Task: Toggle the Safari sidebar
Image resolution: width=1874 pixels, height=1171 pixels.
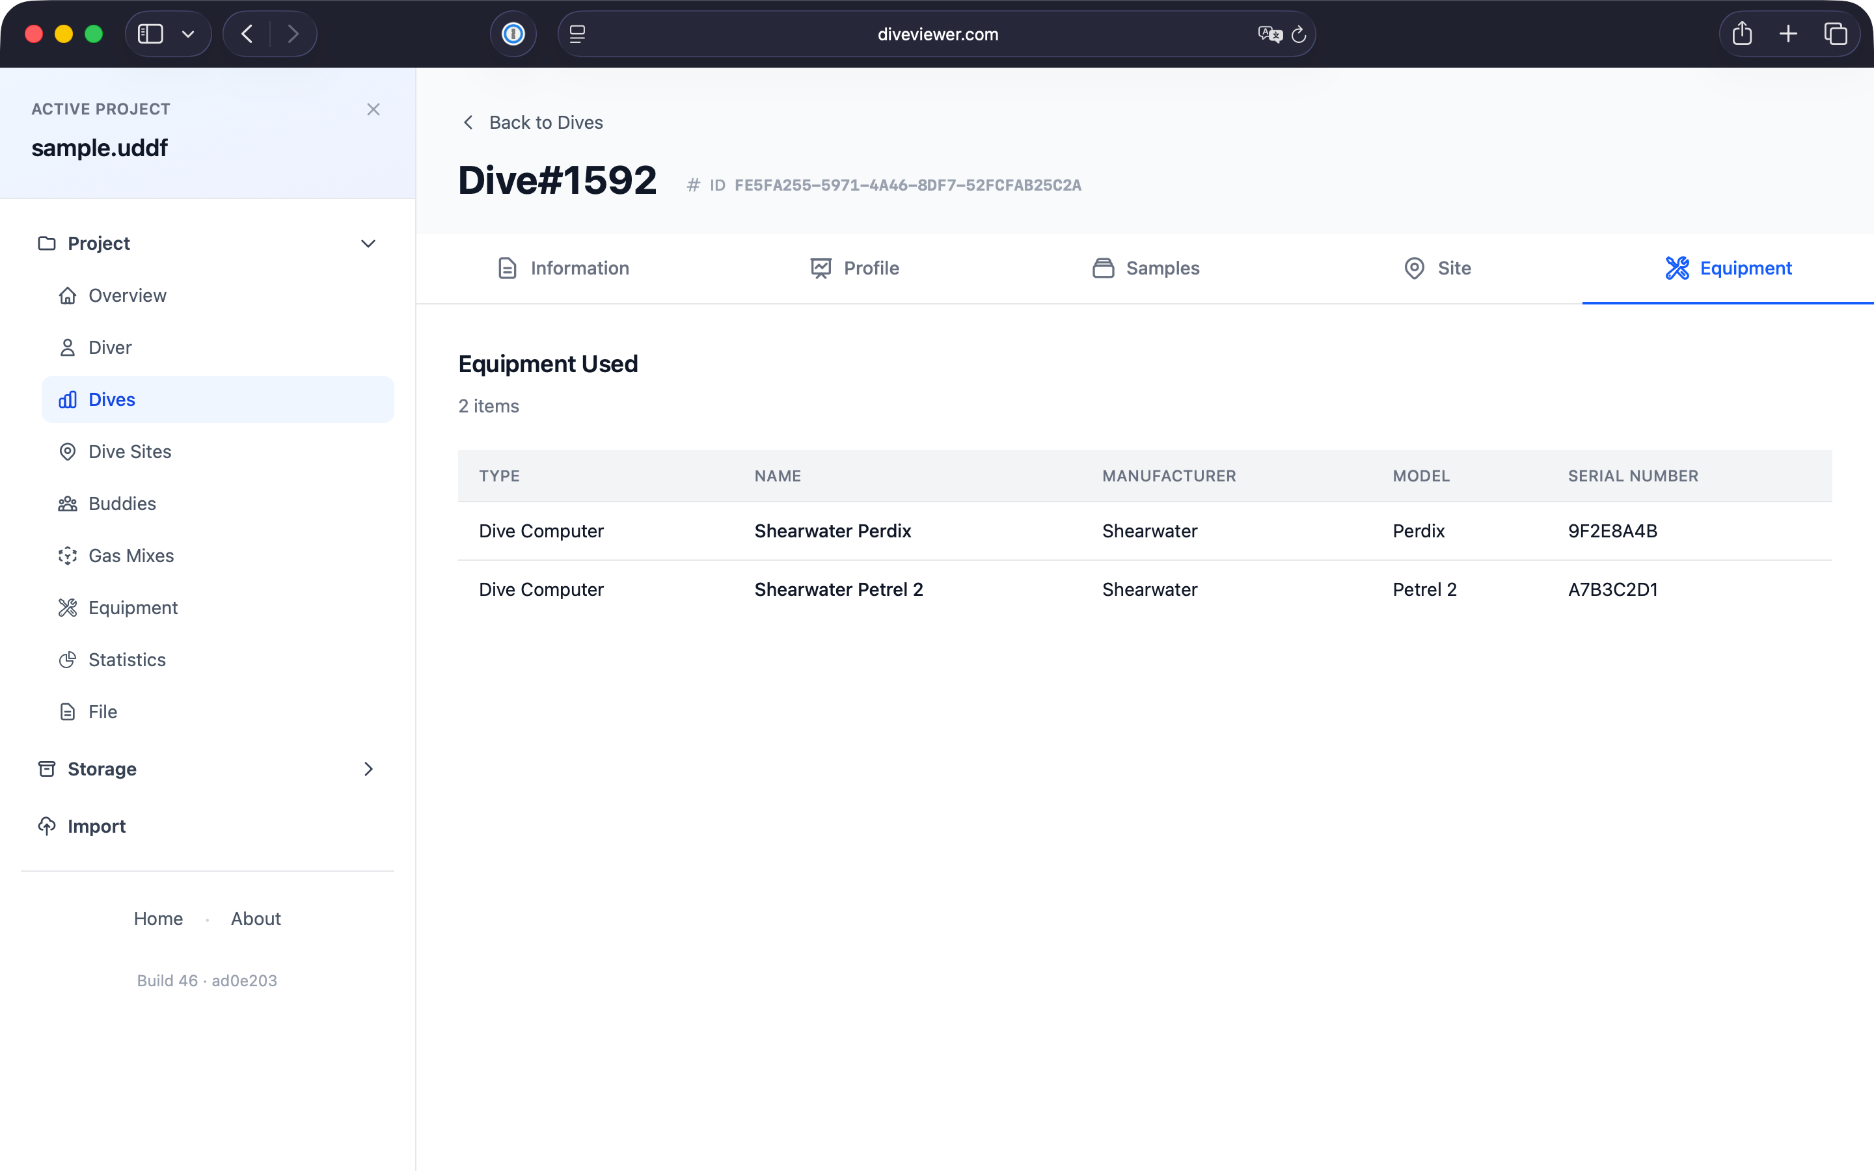Action: 150,34
